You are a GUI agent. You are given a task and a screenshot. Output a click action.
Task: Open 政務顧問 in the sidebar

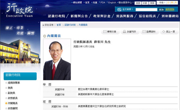tap(13, 108)
